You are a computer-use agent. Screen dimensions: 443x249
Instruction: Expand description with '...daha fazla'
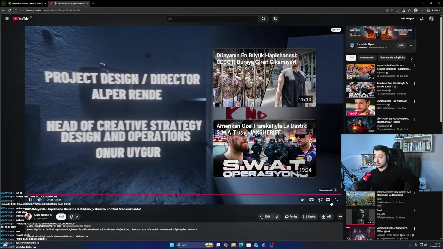point(81,237)
